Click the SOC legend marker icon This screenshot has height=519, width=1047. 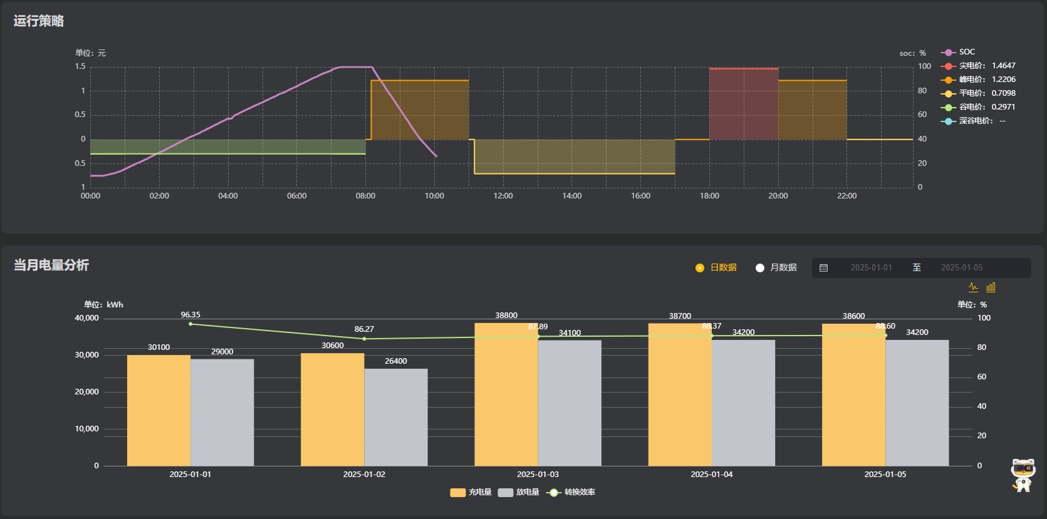[x=949, y=53]
